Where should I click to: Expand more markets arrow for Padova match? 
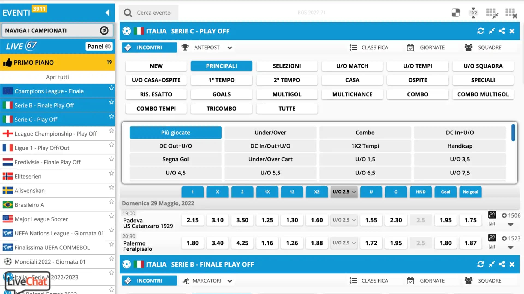click(x=511, y=225)
